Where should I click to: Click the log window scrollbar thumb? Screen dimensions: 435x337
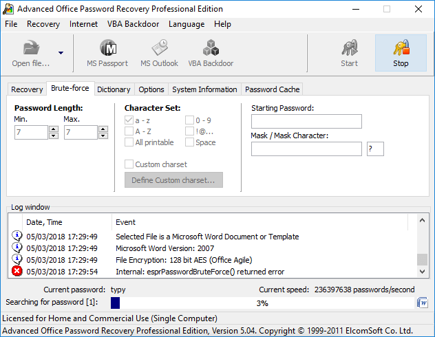(x=422, y=260)
